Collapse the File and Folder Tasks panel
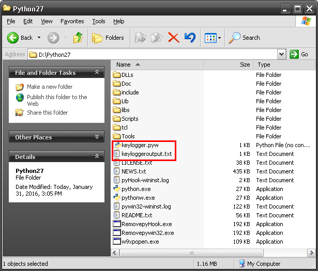This screenshot has height=271, width=318. [97, 72]
